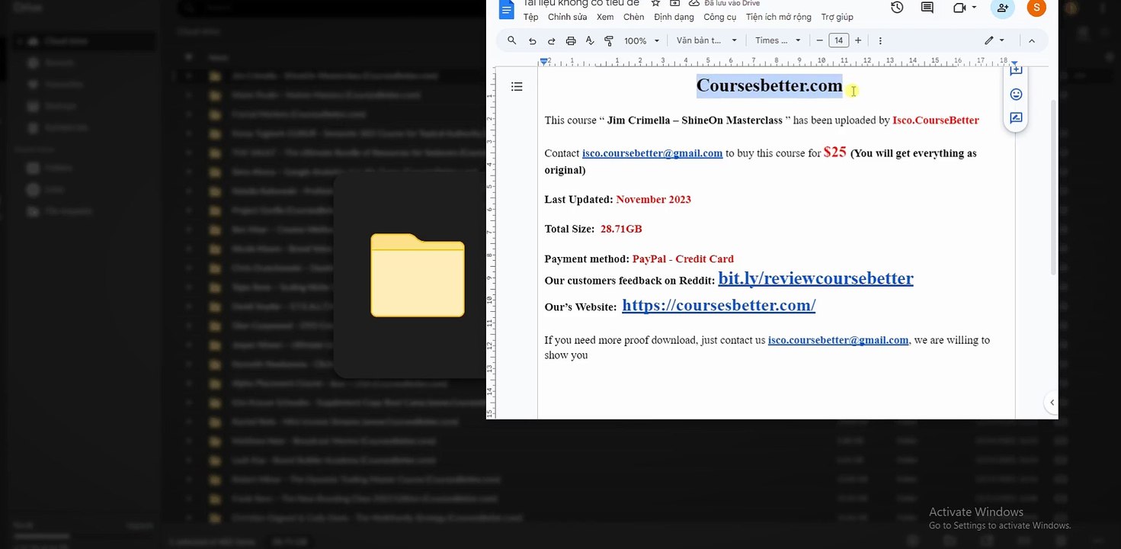Undo the last action in Docs

click(532, 40)
